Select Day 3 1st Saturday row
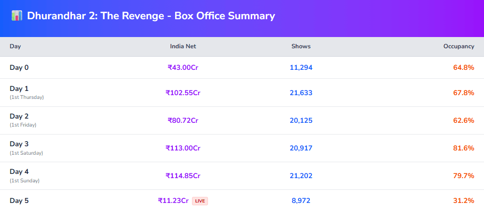 click(26, 148)
